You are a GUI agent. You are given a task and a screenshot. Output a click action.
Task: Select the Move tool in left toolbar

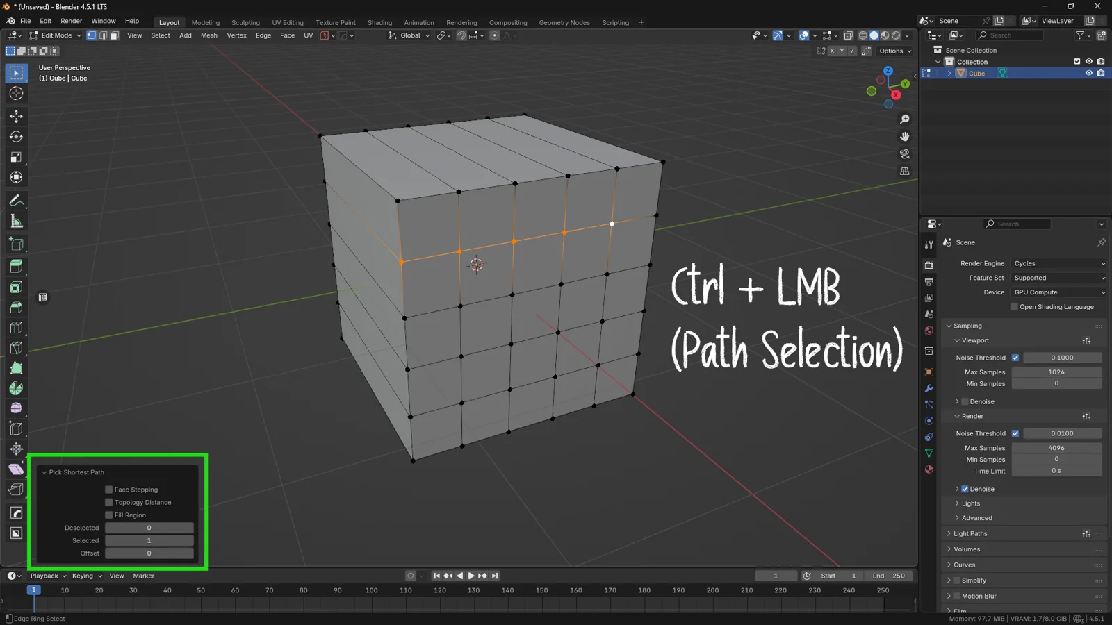[16, 116]
